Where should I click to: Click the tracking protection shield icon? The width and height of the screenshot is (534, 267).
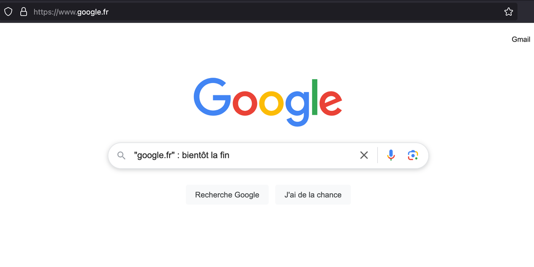8,12
